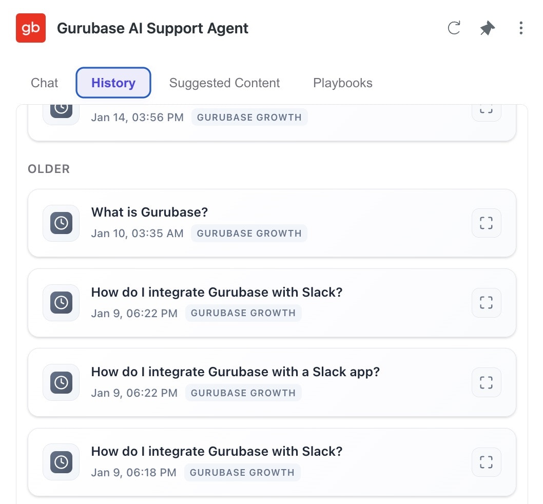The image size is (543, 504).
Task: Click the GURUBASE GROWTH badge on Jan 10 entry
Action: [249, 233]
